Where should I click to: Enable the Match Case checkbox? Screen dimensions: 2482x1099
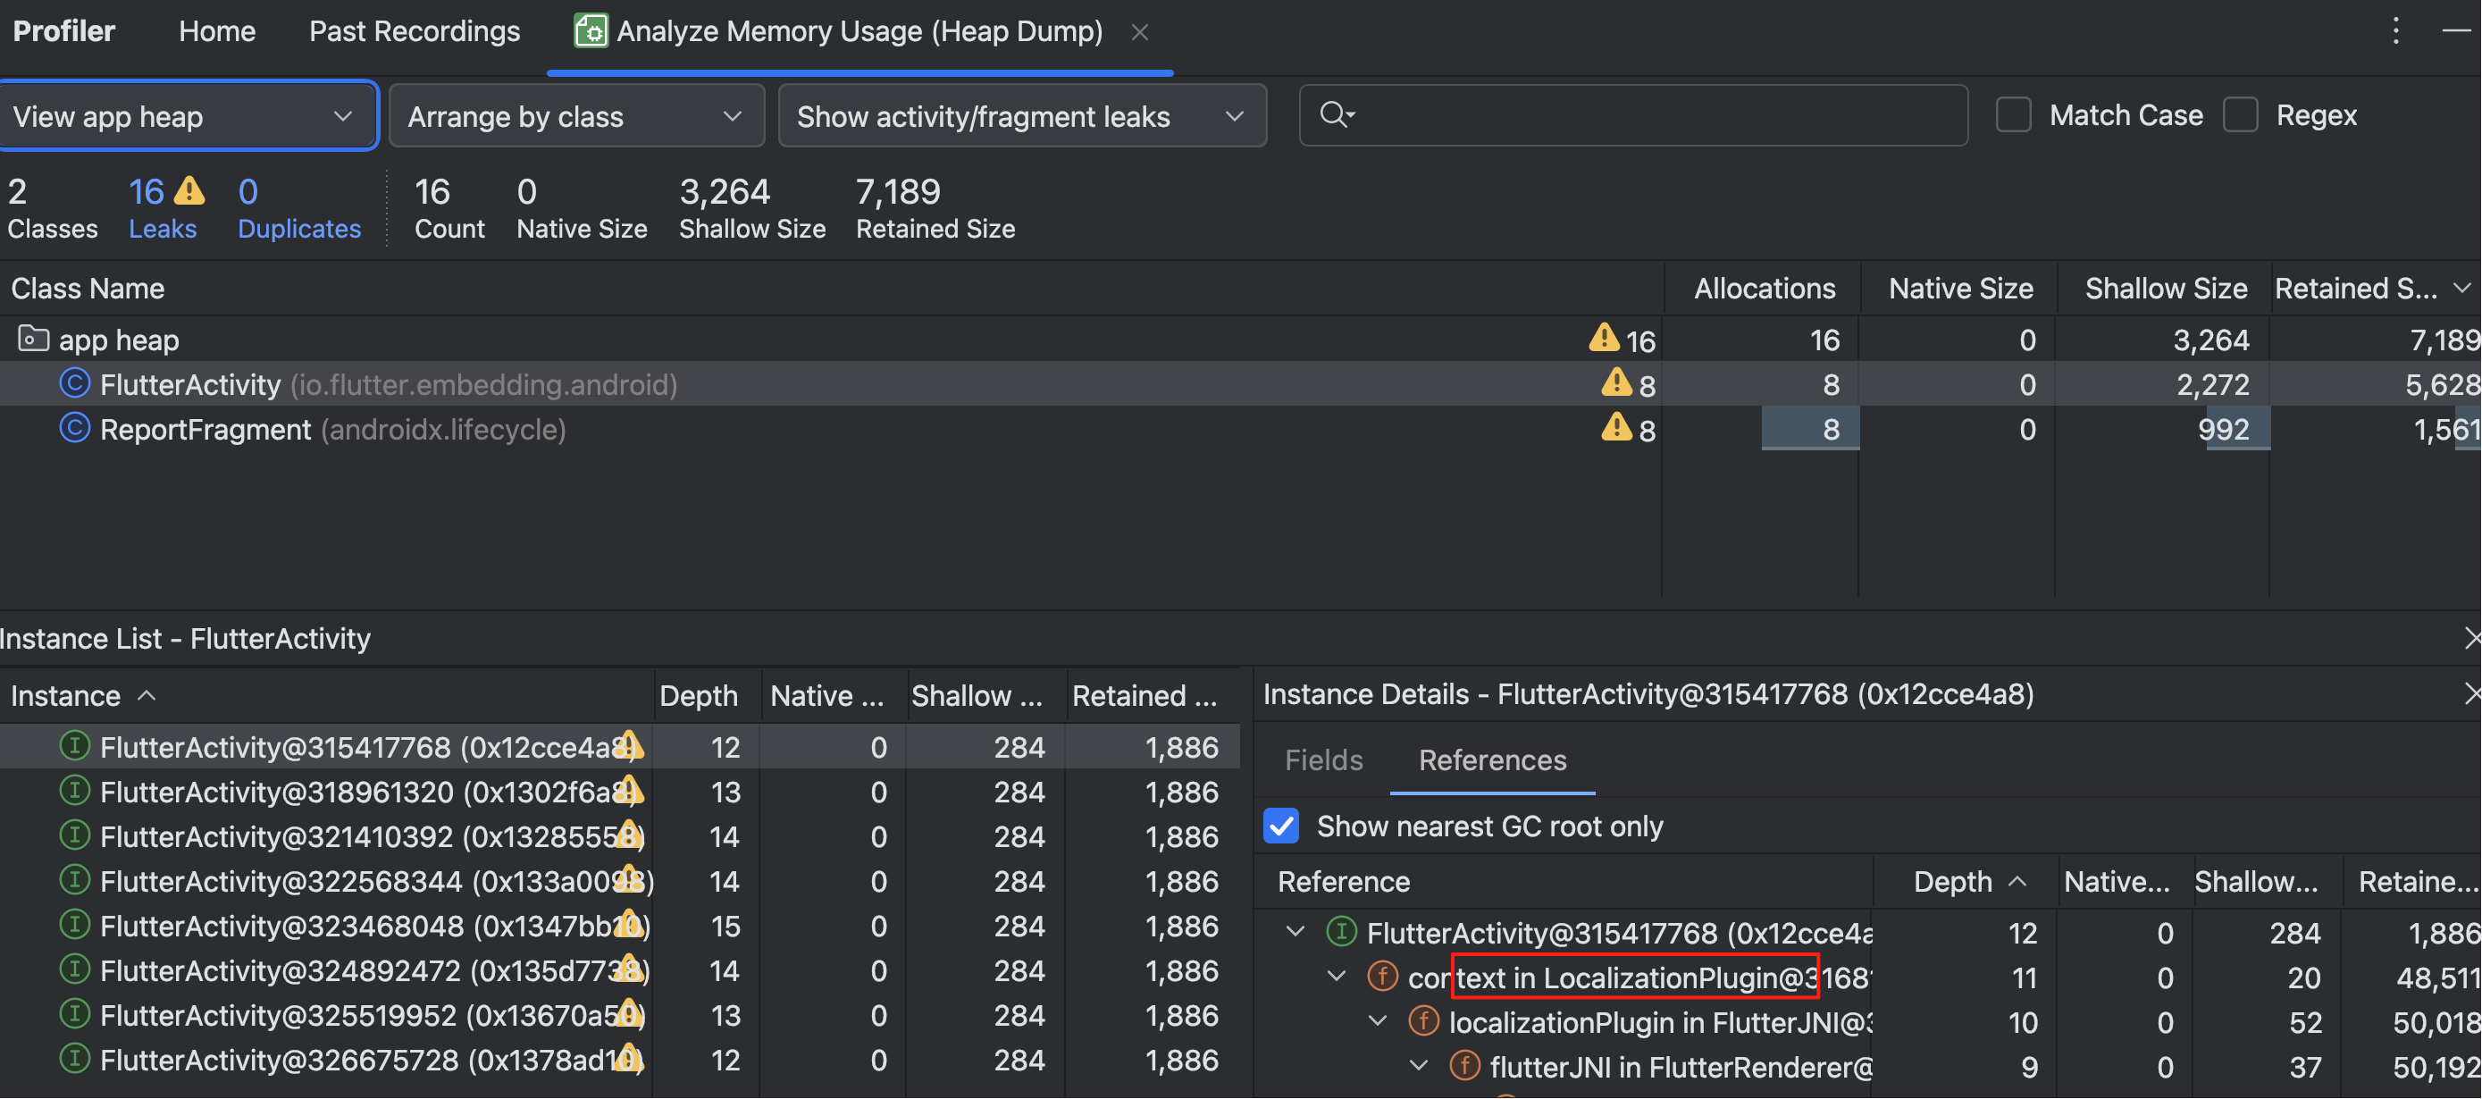tap(2013, 115)
